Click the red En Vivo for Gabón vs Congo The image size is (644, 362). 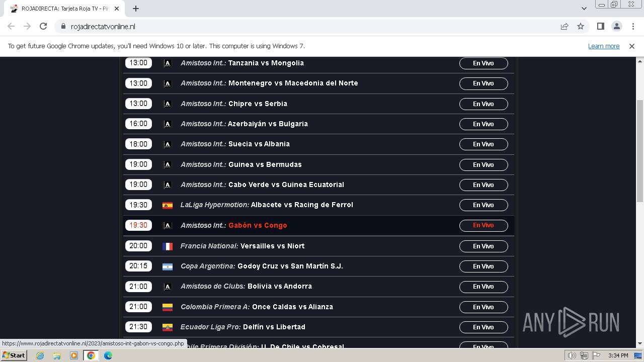484,225
